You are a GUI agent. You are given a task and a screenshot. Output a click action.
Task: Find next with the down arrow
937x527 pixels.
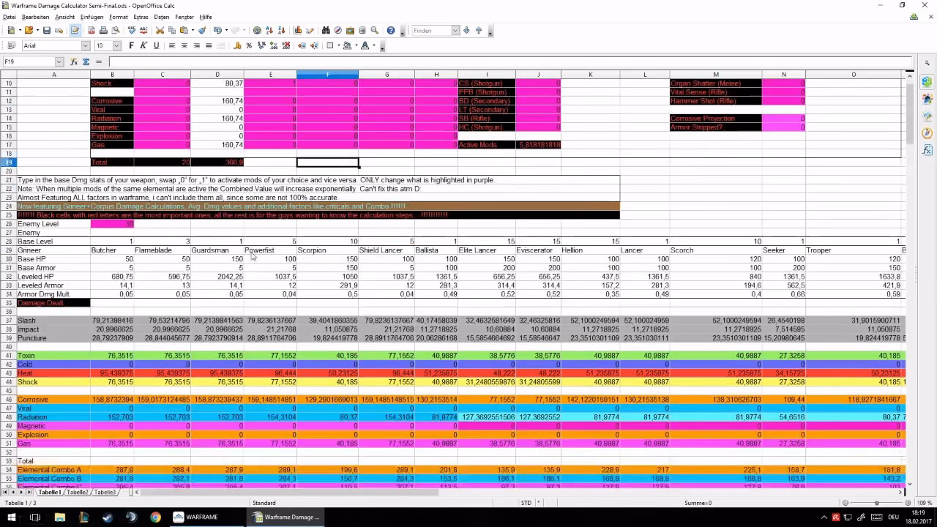tap(466, 31)
